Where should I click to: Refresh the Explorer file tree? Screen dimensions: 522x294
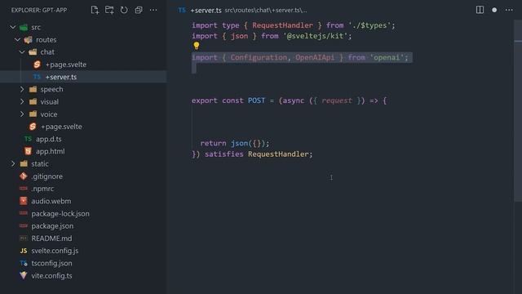click(124, 10)
